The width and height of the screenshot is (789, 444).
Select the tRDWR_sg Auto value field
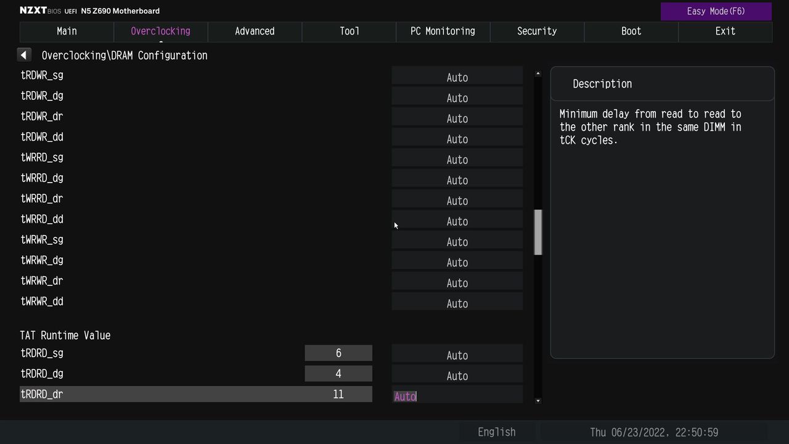pos(457,76)
